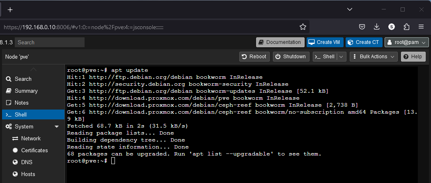Click the 'Reading package lists... Done' line
The width and height of the screenshot is (431, 183).
(x=120, y=133)
